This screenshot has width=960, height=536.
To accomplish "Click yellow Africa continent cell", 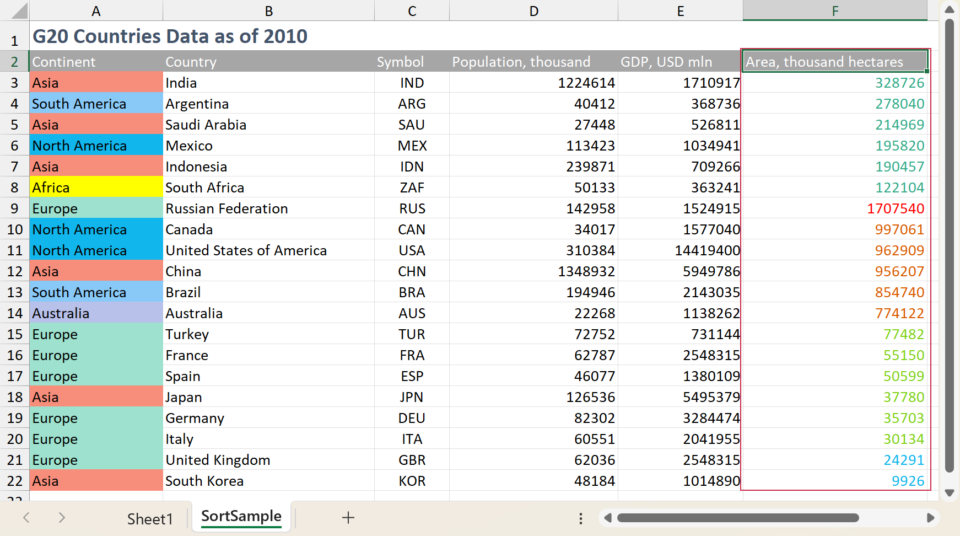I will pos(96,187).
